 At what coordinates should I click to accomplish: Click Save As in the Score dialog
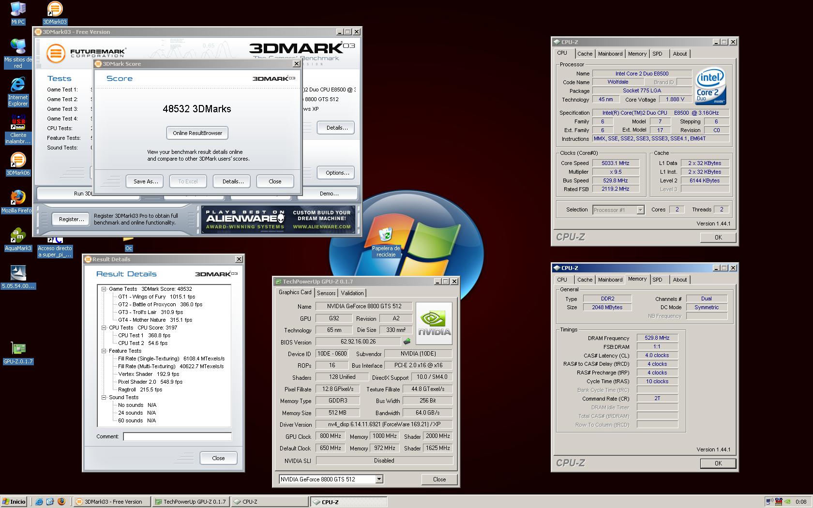pos(146,181)
